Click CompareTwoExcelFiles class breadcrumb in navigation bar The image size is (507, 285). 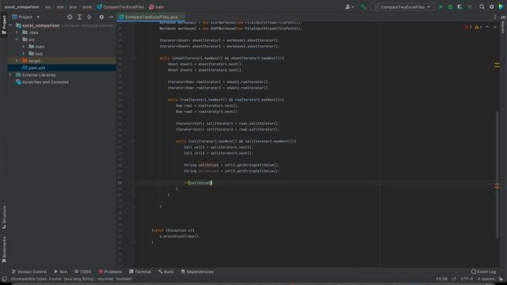(120, 7)
